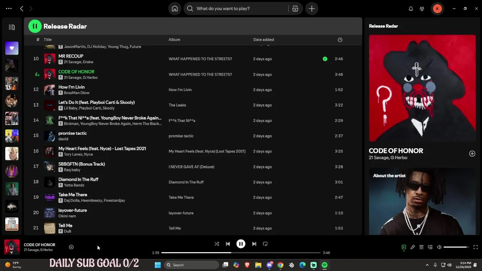Open artist link 'Raq baby'

tap(72, 170)
